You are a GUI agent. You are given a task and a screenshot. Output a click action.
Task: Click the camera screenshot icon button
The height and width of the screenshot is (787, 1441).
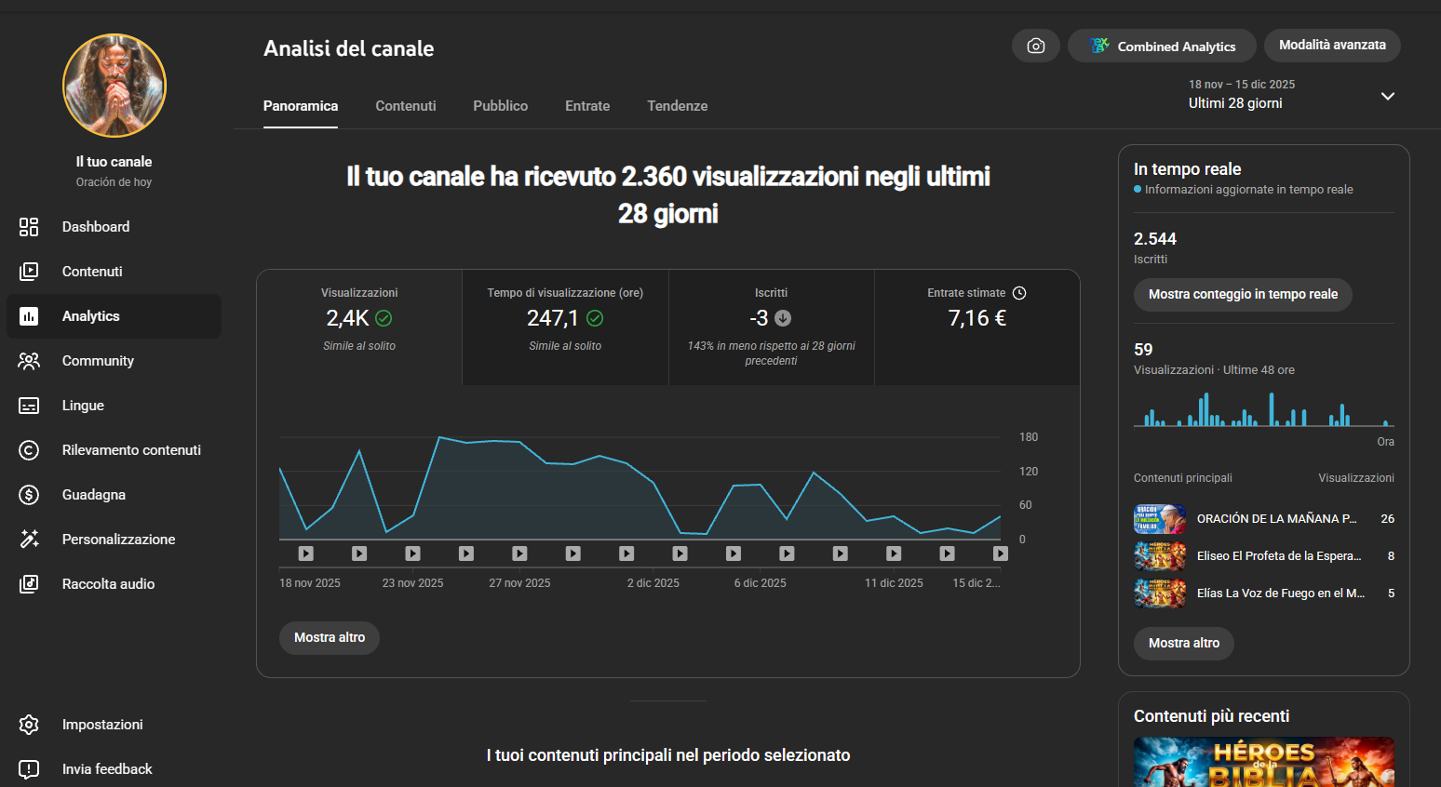click(x=1035, y=46)
